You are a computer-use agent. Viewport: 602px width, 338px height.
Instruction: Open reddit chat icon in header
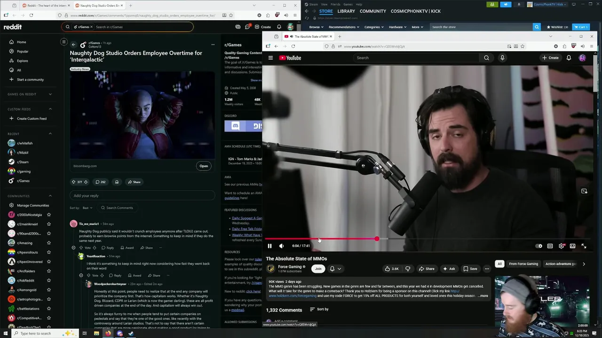pyautogui.click(x=247, y=27)
